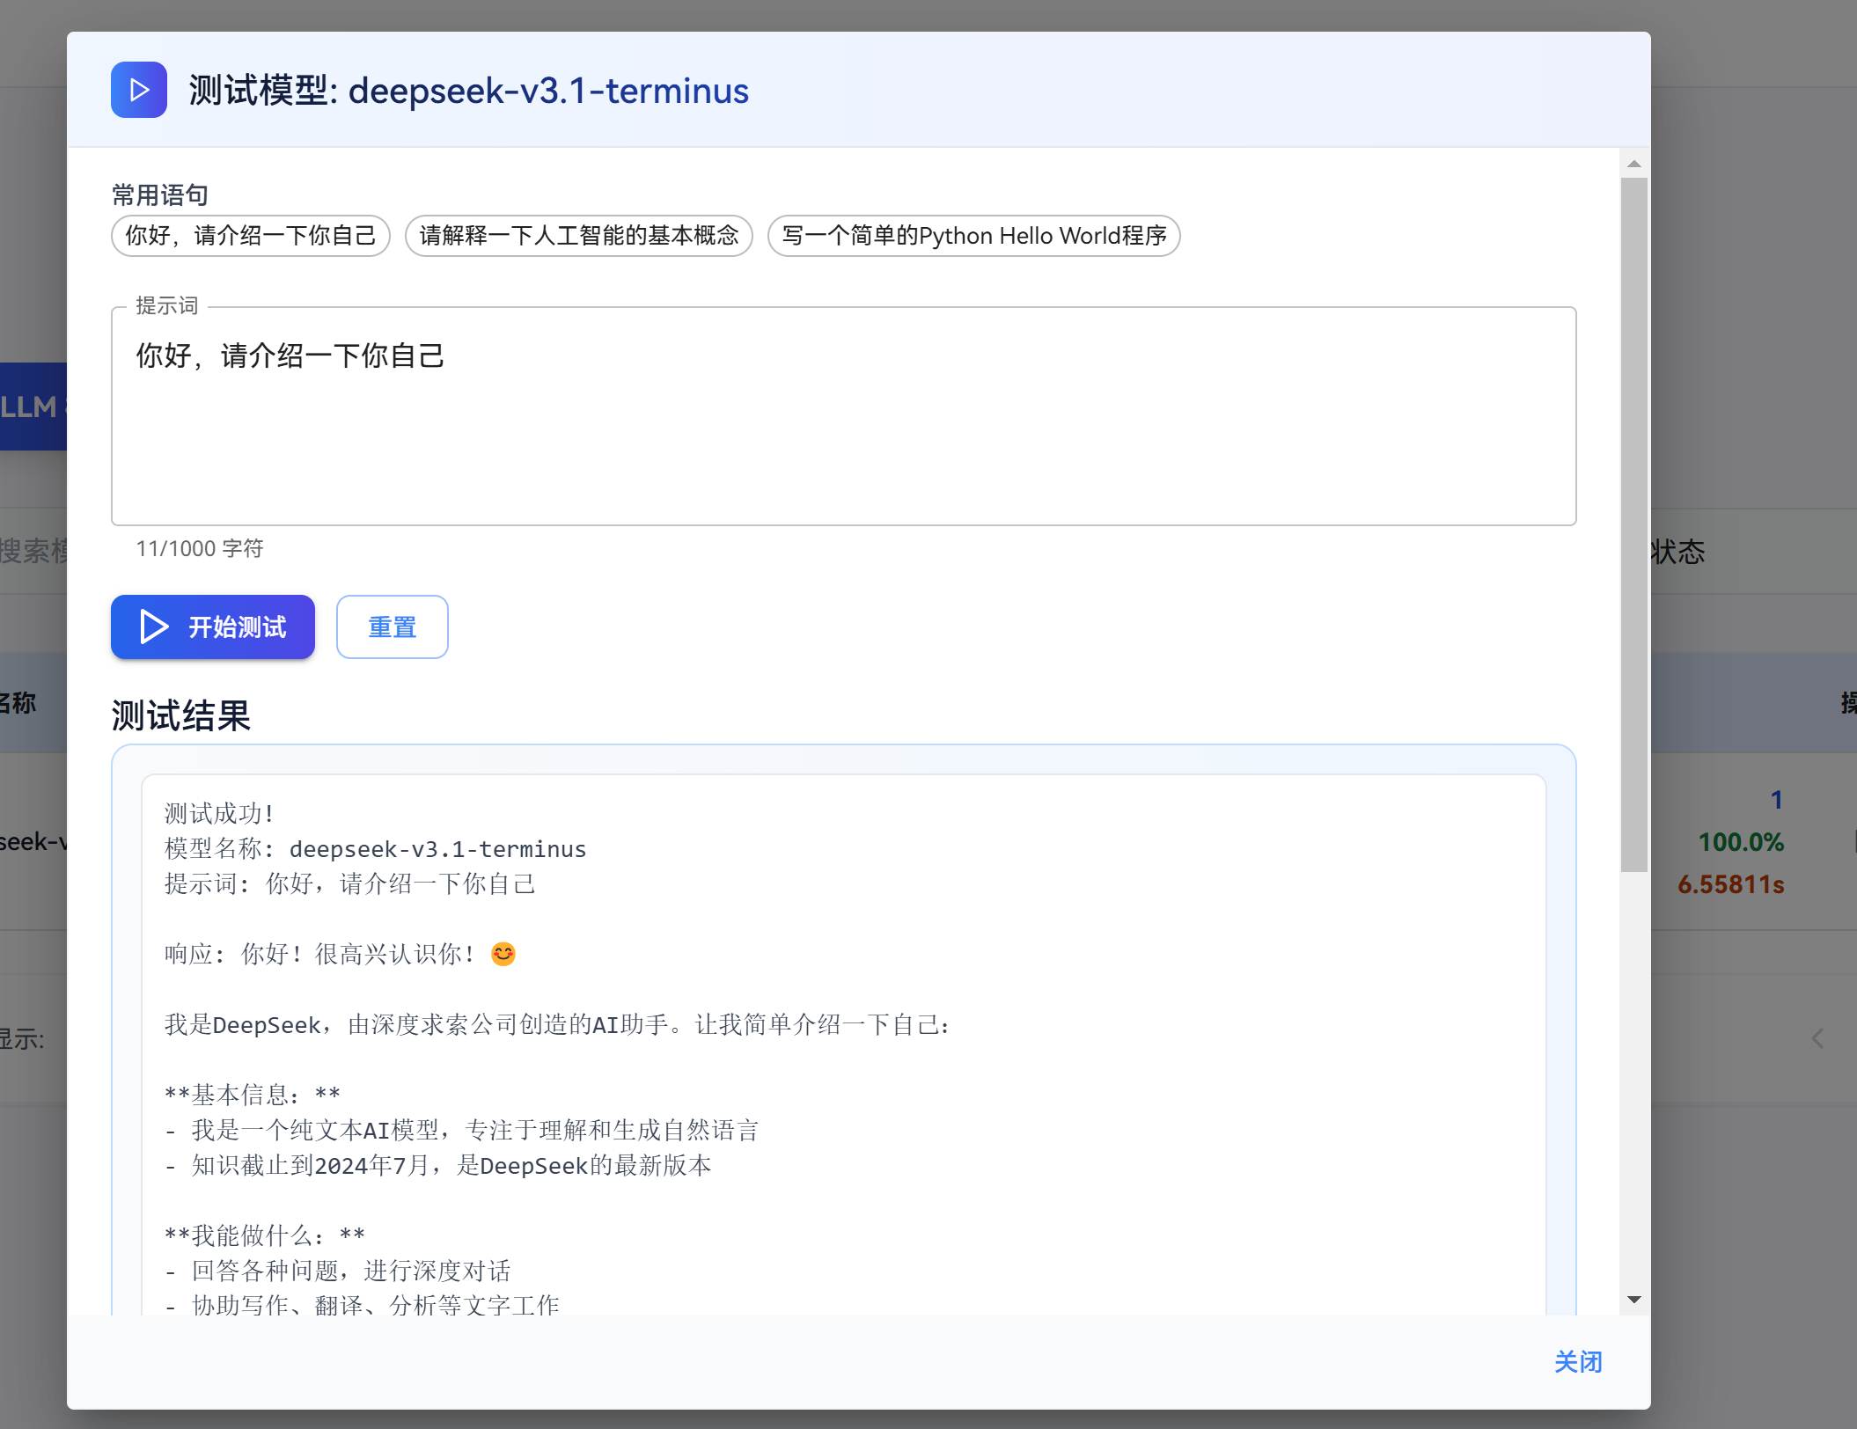Click the previous page chevron behind dialog
The width and height of the screenshot is (1857, 1429).
(x=1817, y=1038)
